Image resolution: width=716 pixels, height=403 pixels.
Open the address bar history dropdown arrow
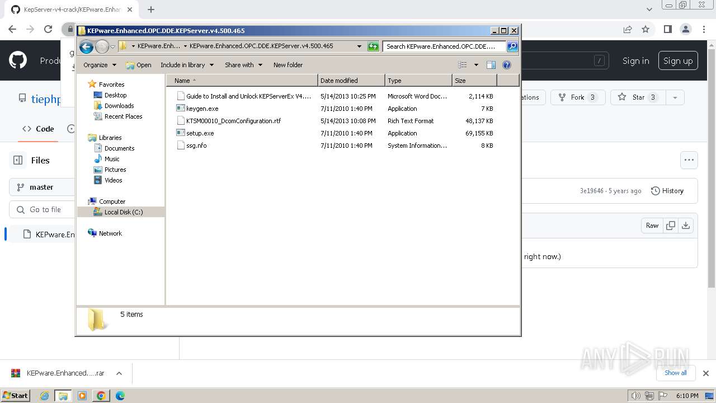[x=359, y=46]
